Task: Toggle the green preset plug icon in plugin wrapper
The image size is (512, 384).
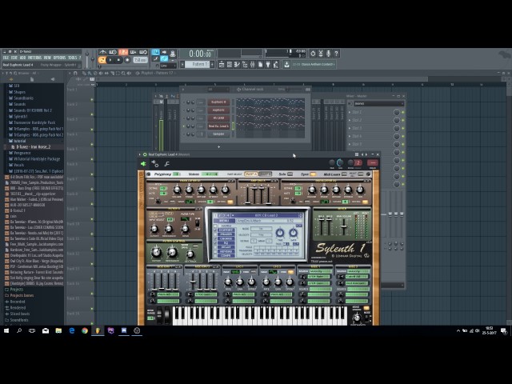Action: coord(143,164)
